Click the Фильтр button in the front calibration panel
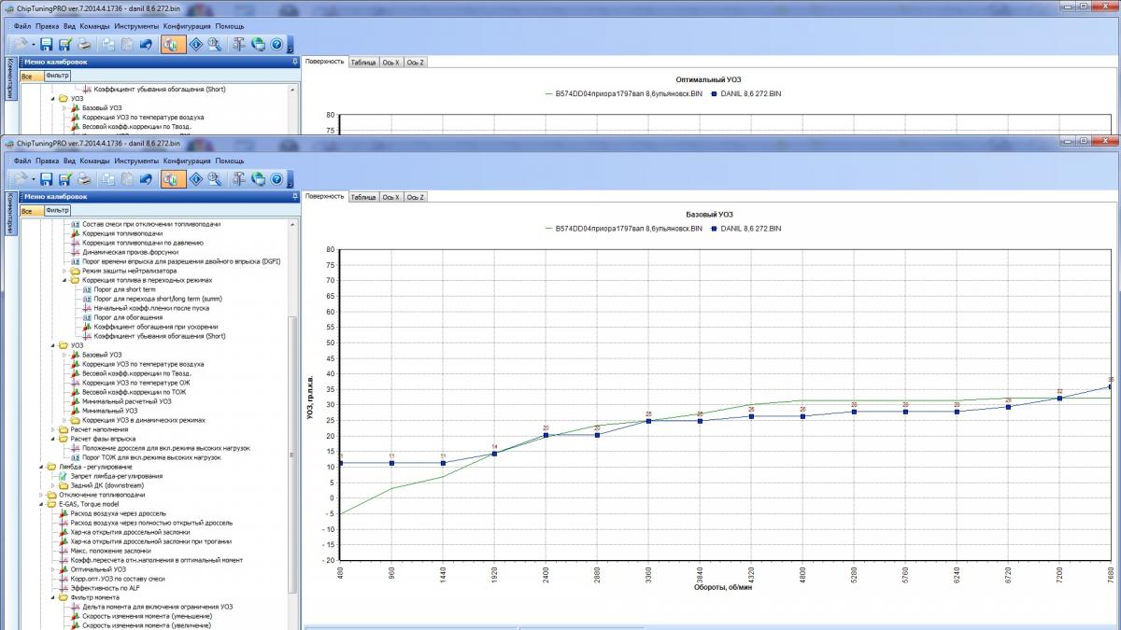Screen dimensions: 1121x630 coord(57,211)
